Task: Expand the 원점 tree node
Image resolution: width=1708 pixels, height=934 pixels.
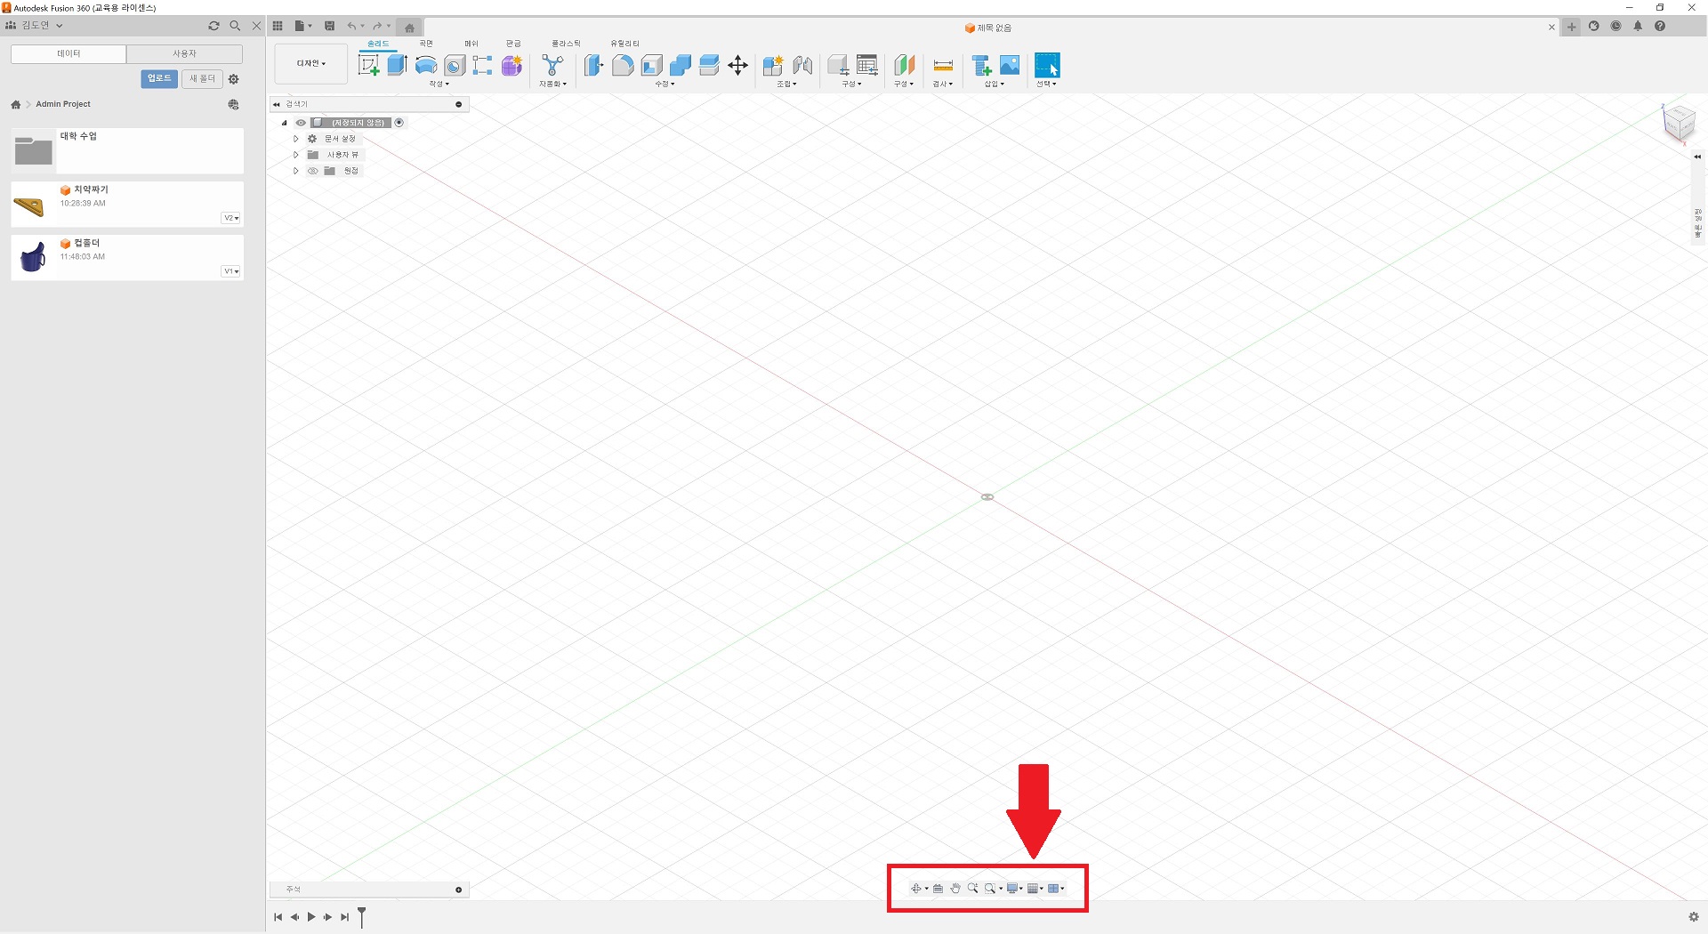Action: [296, 171]
